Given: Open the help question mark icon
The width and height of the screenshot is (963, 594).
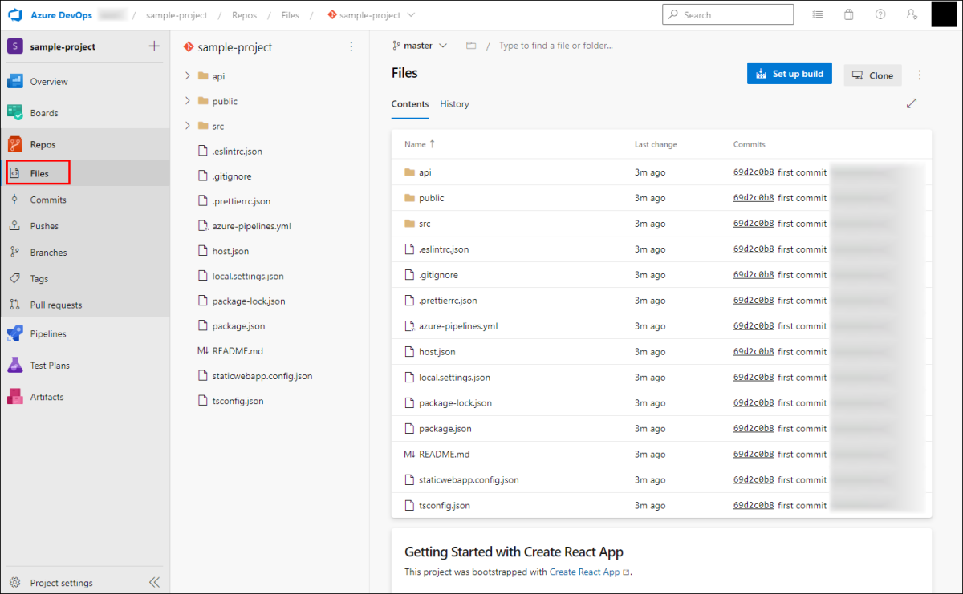Looking at the screenshot, I should pos(880,14).
